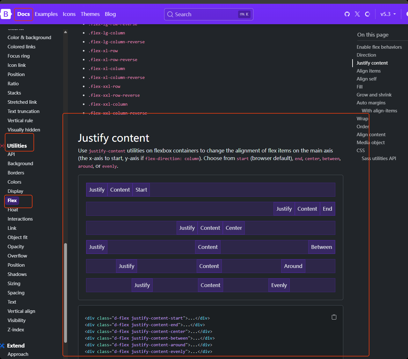The image size is (408, 359).
Task: Open Float in the sidebar
Action: (13, 210)
